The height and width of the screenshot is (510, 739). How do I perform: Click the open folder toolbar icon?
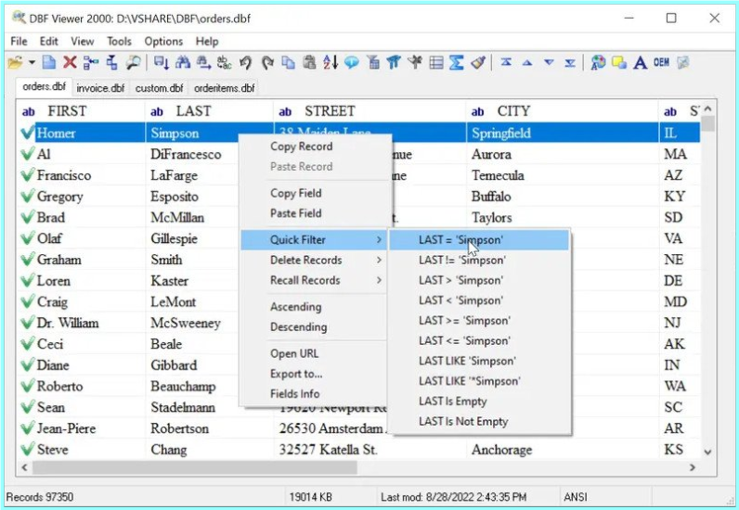point(15,62)
